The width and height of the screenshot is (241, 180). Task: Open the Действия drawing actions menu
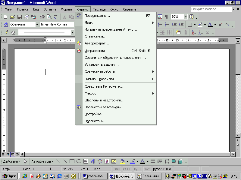(x=12, y=161)
